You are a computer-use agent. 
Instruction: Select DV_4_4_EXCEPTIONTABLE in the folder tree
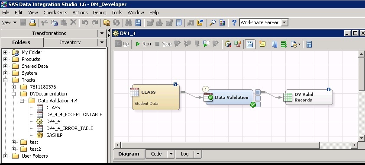click(x=74, y=114)
